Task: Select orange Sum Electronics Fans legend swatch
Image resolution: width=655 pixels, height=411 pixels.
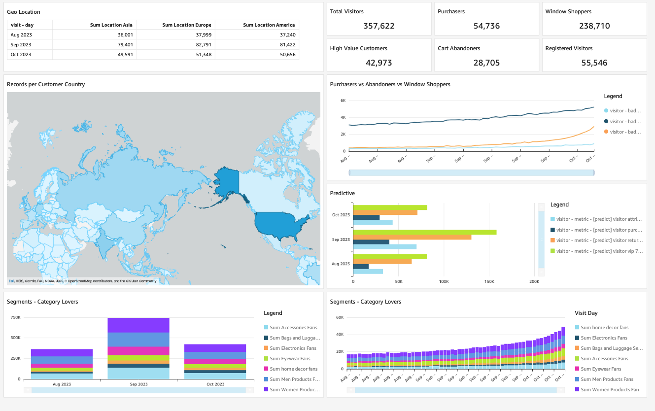Action: (x=266, y=348)
